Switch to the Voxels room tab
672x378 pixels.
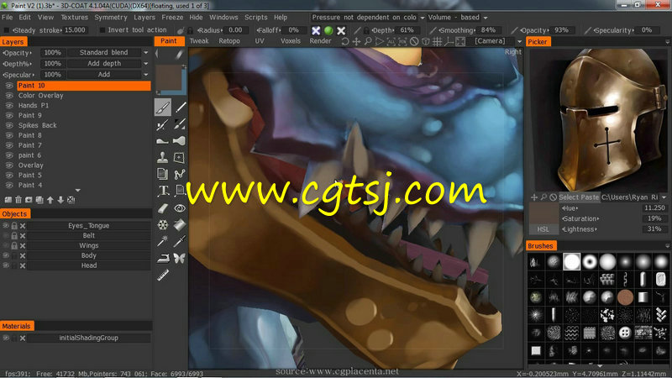290,41
